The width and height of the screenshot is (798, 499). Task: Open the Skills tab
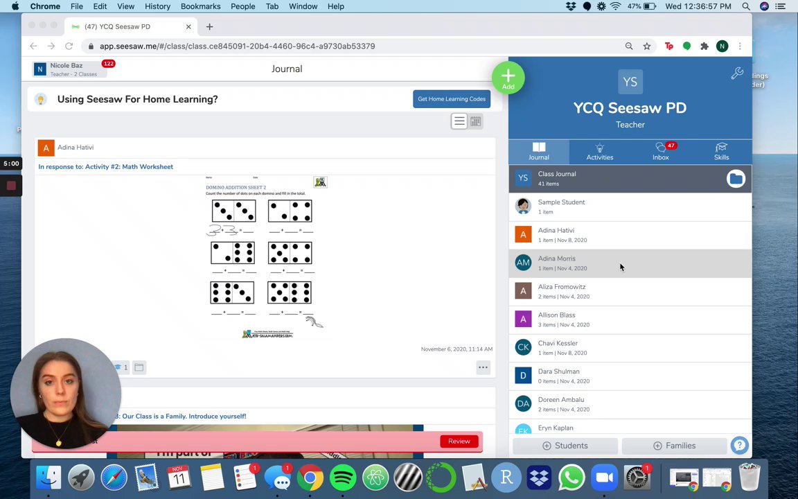(721, 151)
